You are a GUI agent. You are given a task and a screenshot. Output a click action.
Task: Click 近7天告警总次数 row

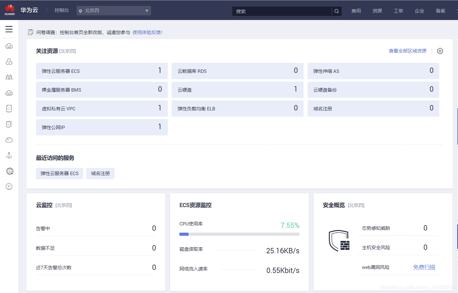pyautogui.click(x=96, y=267)
